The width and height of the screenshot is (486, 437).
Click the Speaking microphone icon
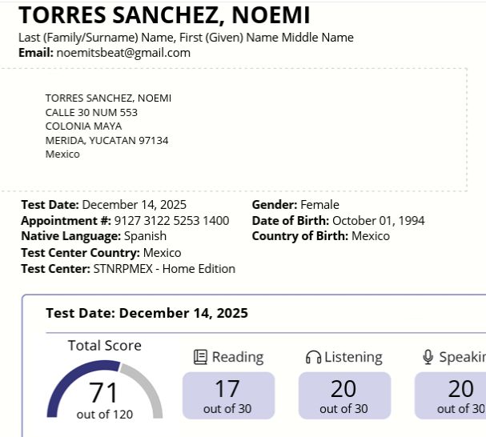click(x=428, y=357)
